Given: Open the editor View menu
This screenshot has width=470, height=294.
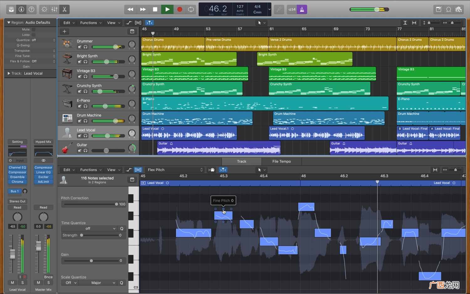Looking at the screenshot, I should click(x=114, y=170).
